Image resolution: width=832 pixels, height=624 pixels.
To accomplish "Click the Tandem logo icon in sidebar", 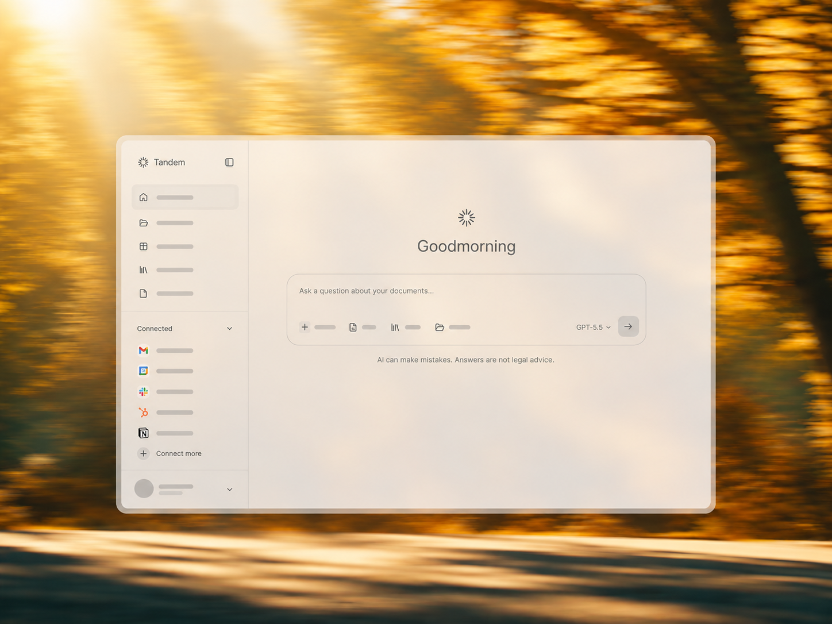I will tap(143, 163).
